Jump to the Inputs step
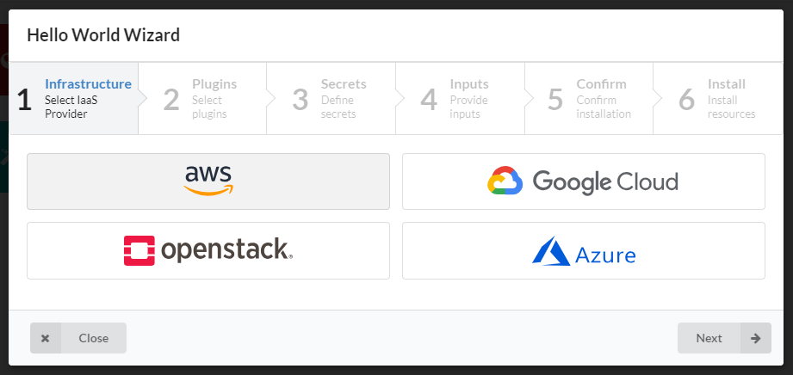Screen dimensions: 793x375 click(461, 99)
